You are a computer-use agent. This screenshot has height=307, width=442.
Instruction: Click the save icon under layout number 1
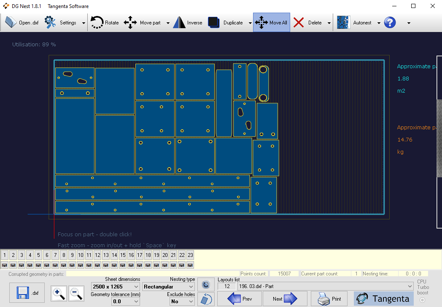point(5,265)
